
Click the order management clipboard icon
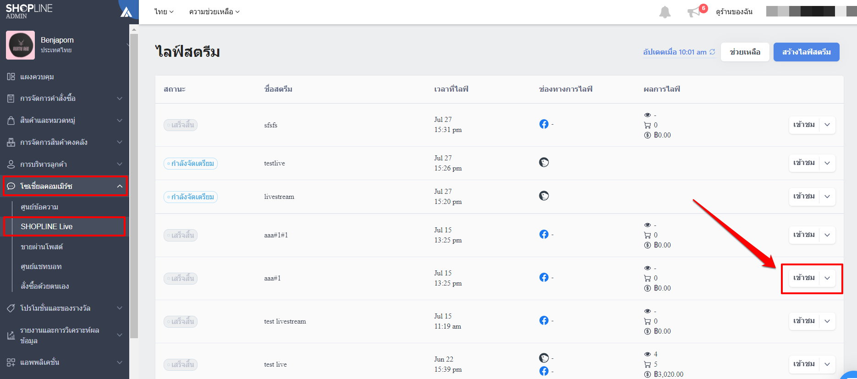coord(11,99)
